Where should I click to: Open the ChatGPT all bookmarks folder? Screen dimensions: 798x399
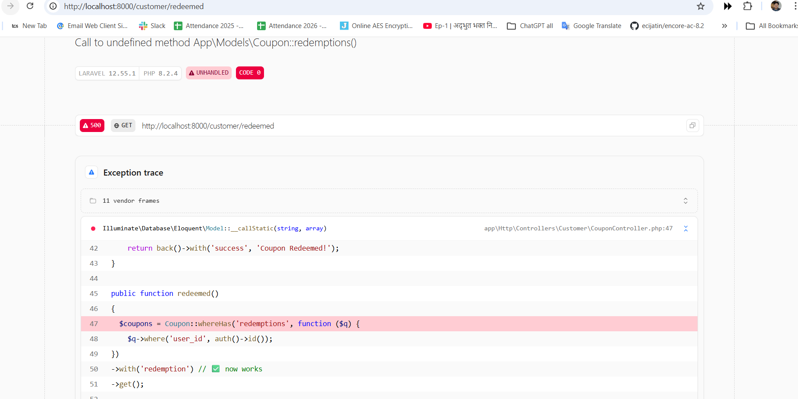point(530,26)
